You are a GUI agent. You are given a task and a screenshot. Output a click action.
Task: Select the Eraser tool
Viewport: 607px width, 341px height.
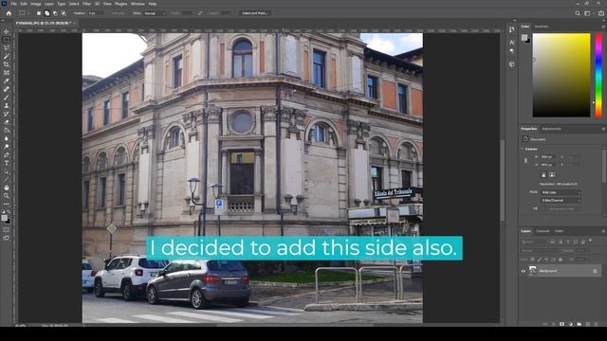click(7, 122)
